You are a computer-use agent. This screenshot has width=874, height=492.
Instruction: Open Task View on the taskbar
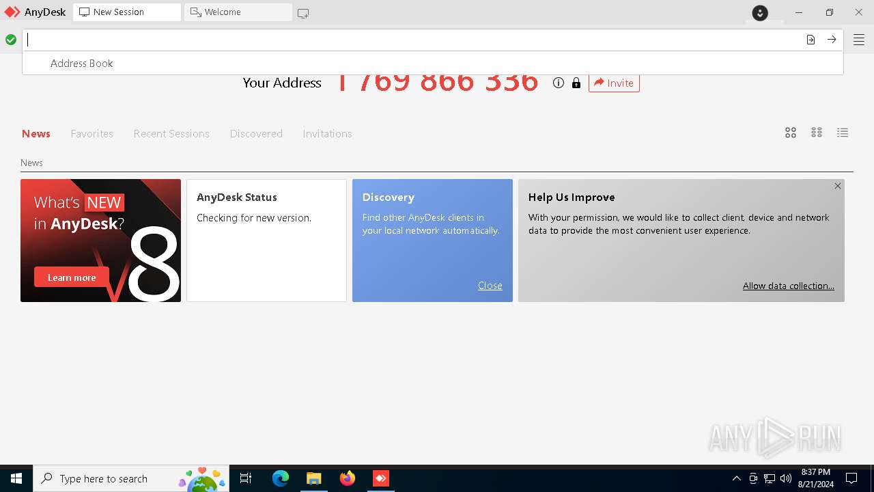tap(246, 478)
